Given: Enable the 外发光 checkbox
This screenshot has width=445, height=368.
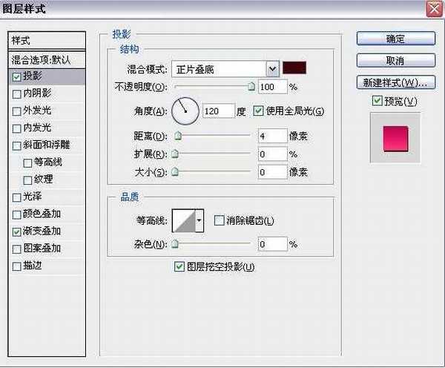Looking at the screenshot, I should [17, 111].
